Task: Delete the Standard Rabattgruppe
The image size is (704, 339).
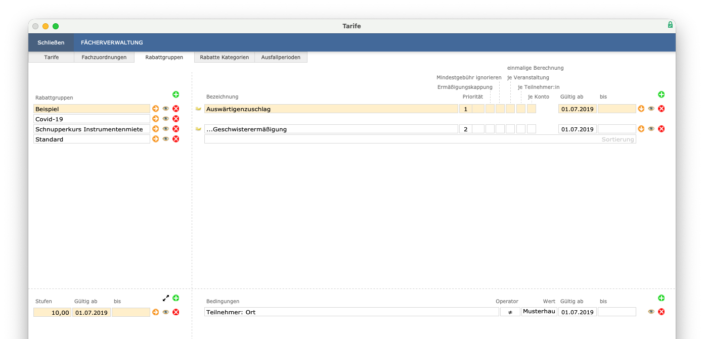Action: pos(175,139)
